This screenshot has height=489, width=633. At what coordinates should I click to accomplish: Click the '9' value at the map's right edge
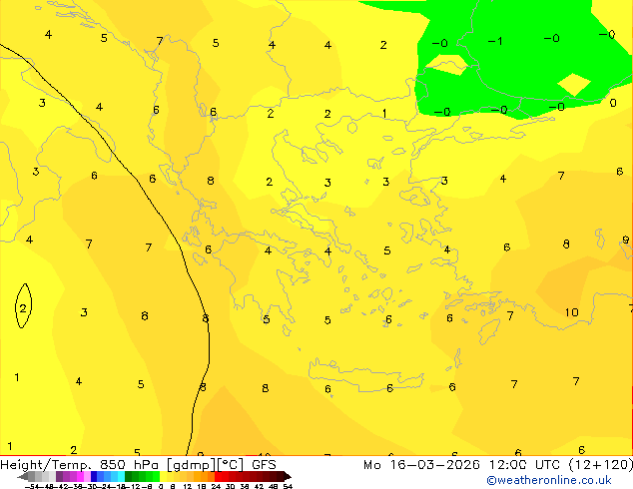click(x=626, y=241)
